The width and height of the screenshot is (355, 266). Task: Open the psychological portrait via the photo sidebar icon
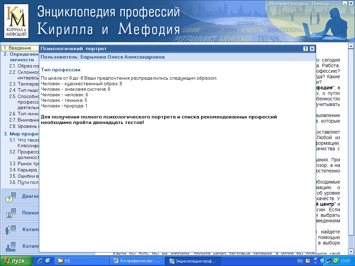click(x=11, y=213)
